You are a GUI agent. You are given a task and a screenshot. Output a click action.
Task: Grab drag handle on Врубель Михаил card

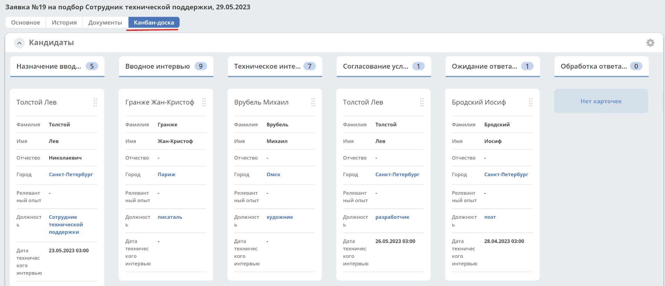(x=313, y=102)
